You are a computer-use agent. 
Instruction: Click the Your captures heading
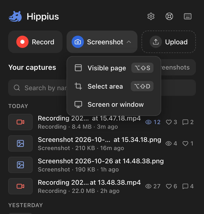[x=32, y=67]
